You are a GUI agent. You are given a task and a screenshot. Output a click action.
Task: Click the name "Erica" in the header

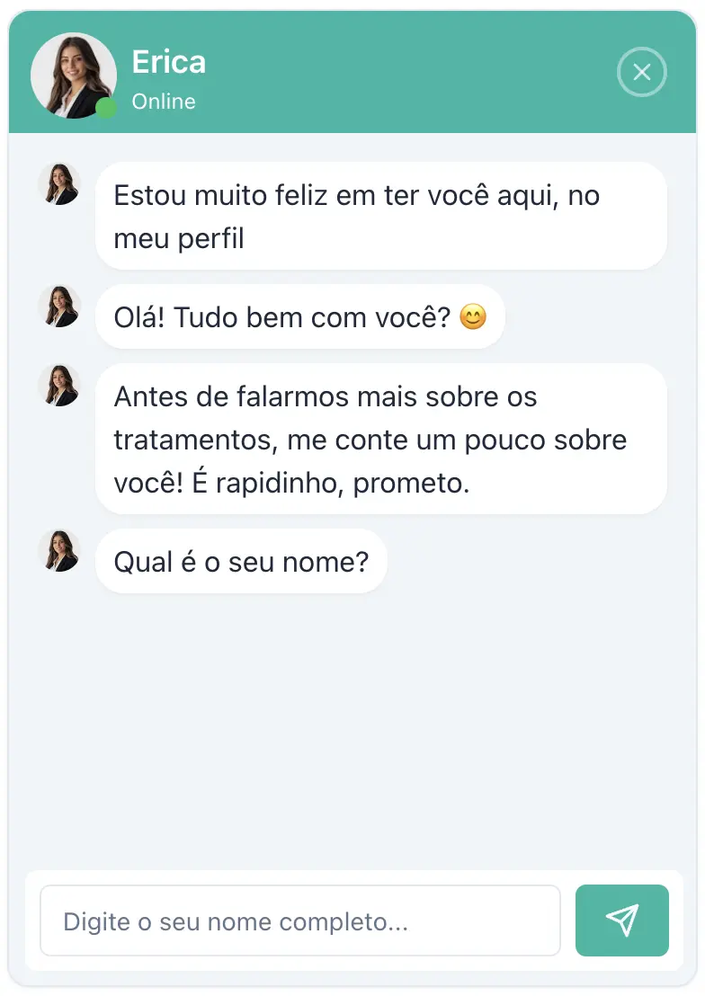point(169,62)
